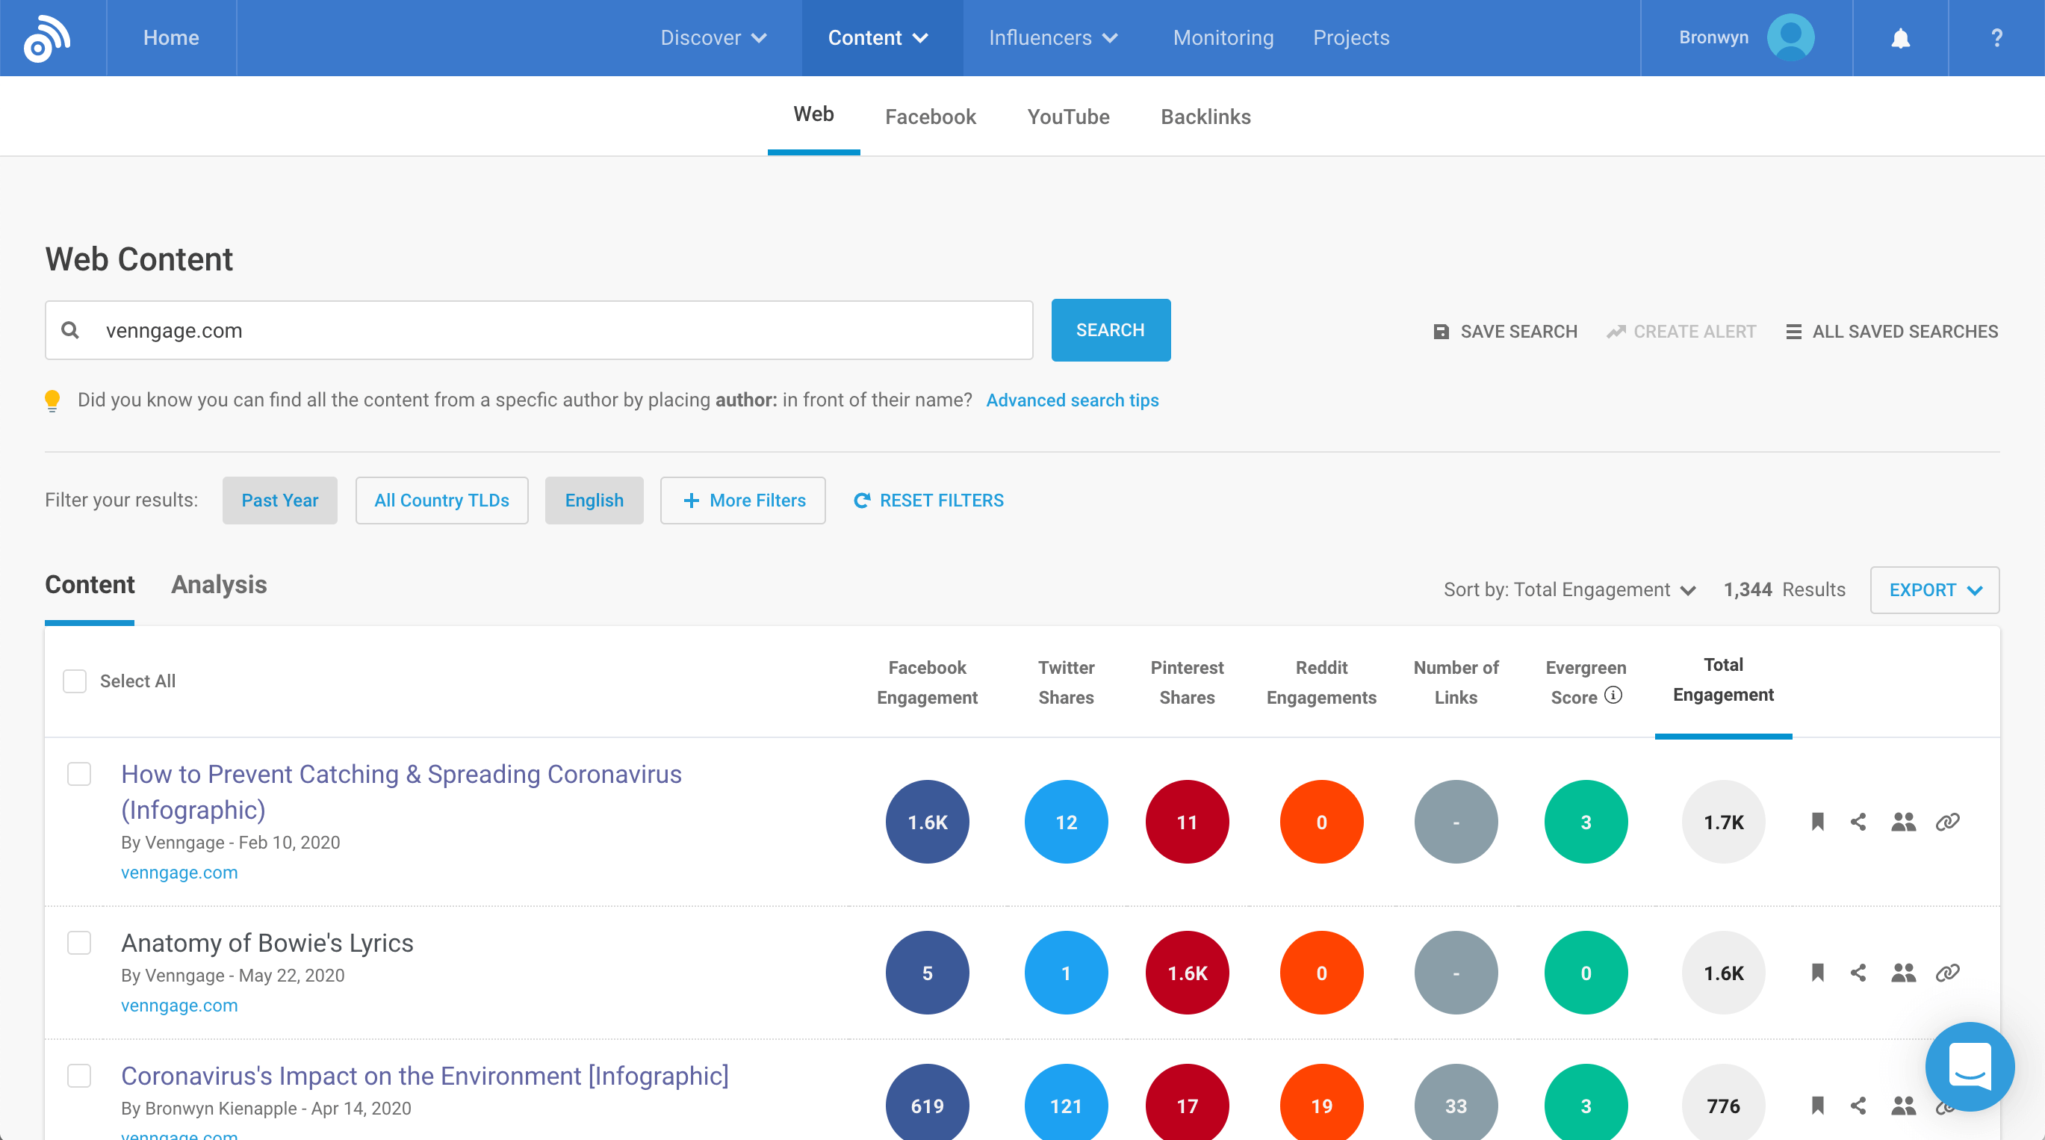Switch to the YouTube tab
2045x1140 pixels.
click(x=1068, y=117)
